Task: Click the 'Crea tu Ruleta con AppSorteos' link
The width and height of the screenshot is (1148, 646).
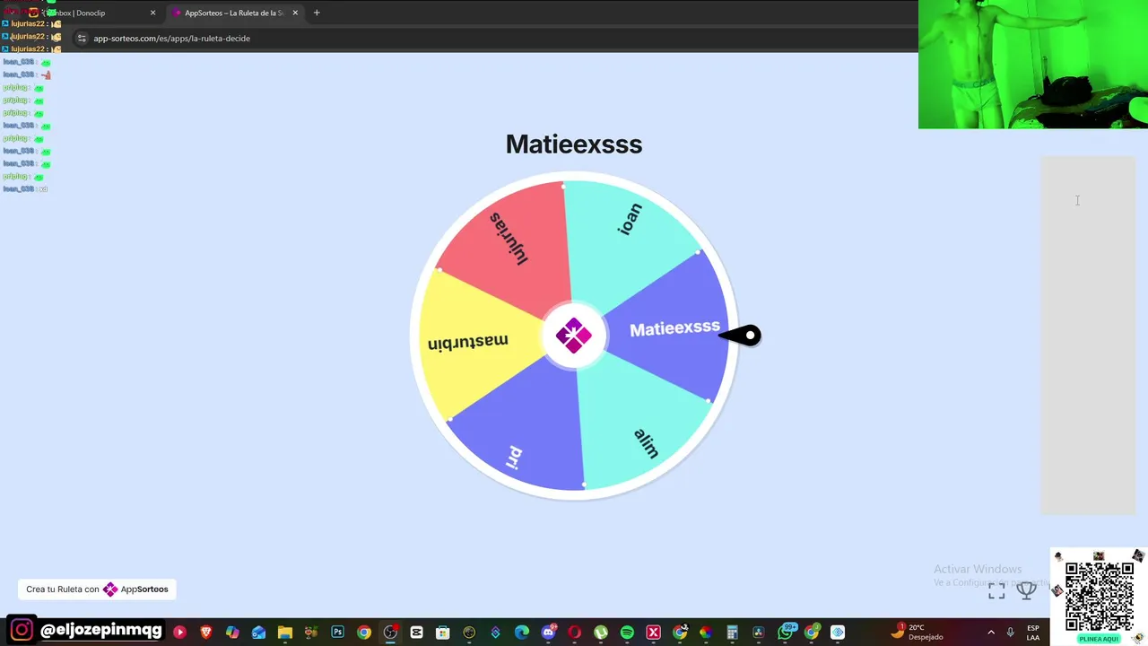Action: coord(97,589)
